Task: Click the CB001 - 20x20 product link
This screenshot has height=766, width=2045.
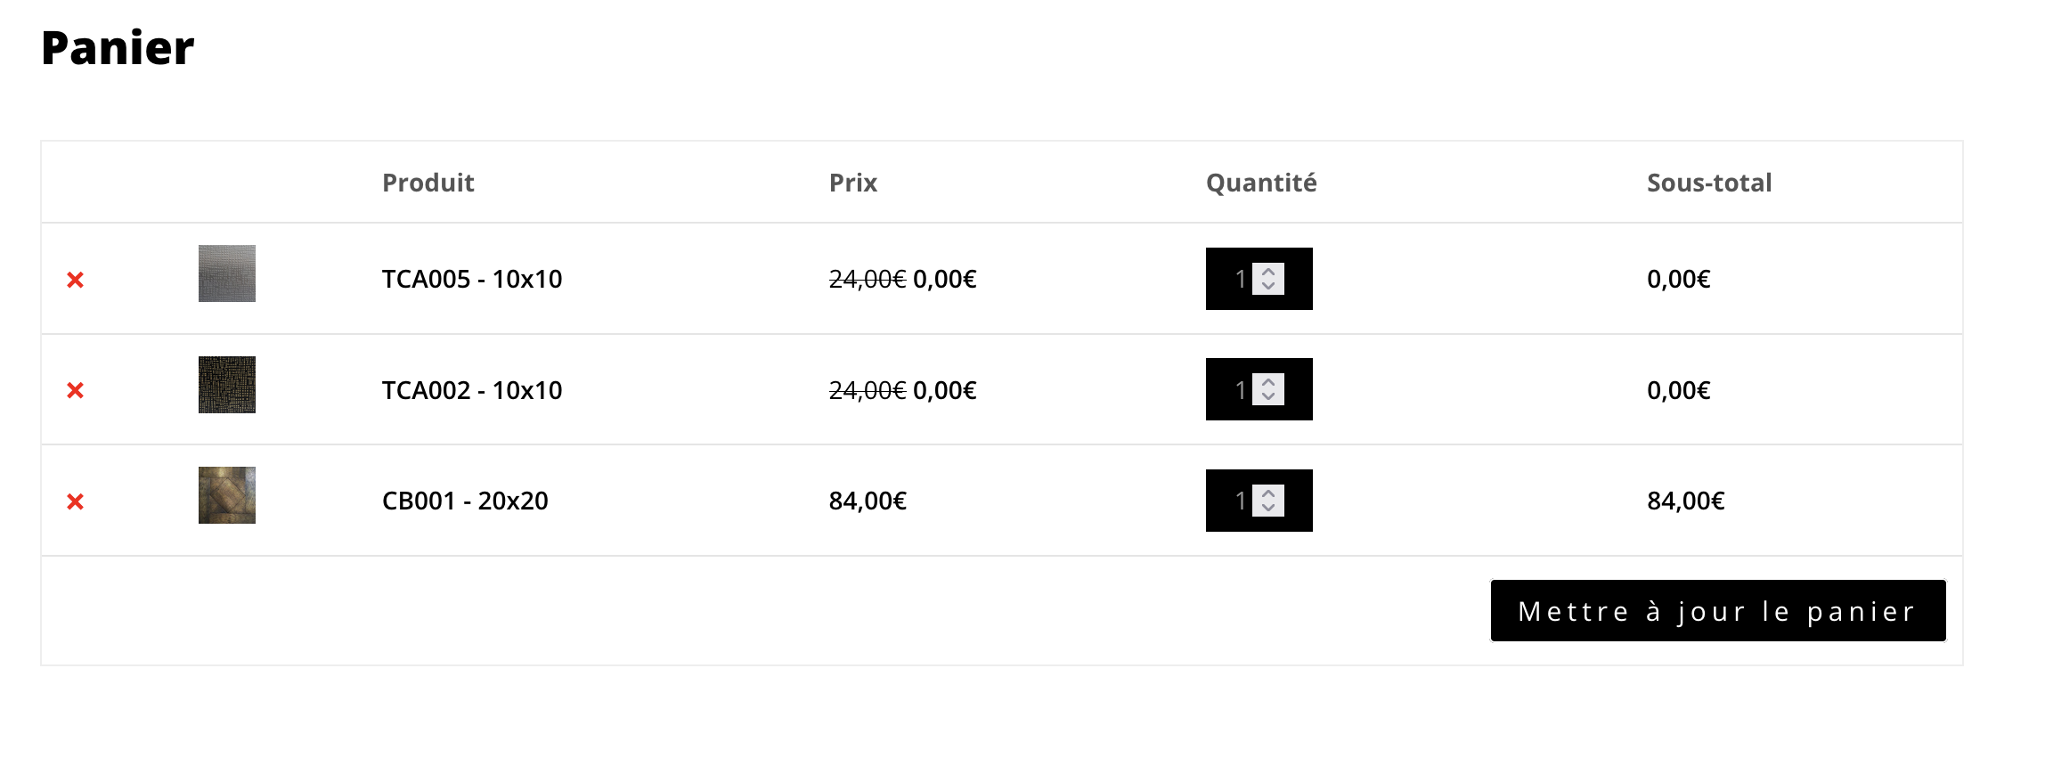Action: point(465,501)
